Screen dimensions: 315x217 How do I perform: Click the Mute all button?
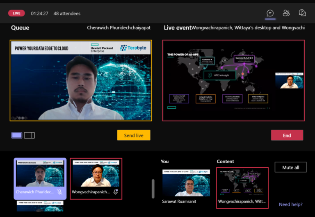point(290,167)
